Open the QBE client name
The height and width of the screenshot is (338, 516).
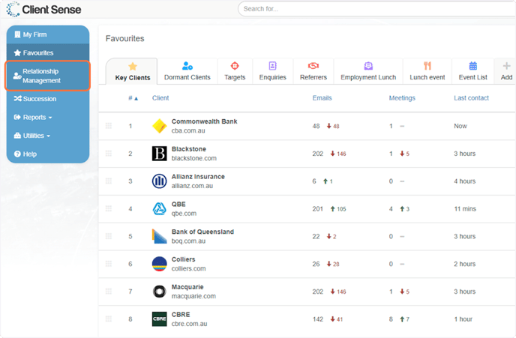point(178,204)
